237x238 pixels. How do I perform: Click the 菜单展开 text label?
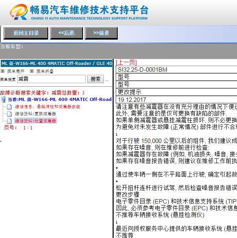pyautogui.click(x=15, y=71)
